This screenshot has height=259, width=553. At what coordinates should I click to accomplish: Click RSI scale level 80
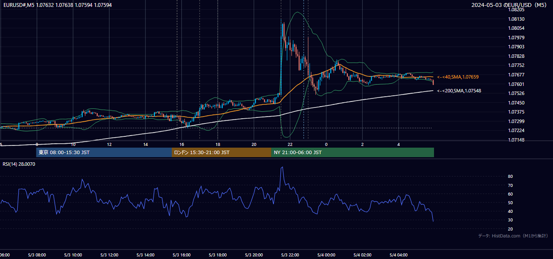(511, 177)
